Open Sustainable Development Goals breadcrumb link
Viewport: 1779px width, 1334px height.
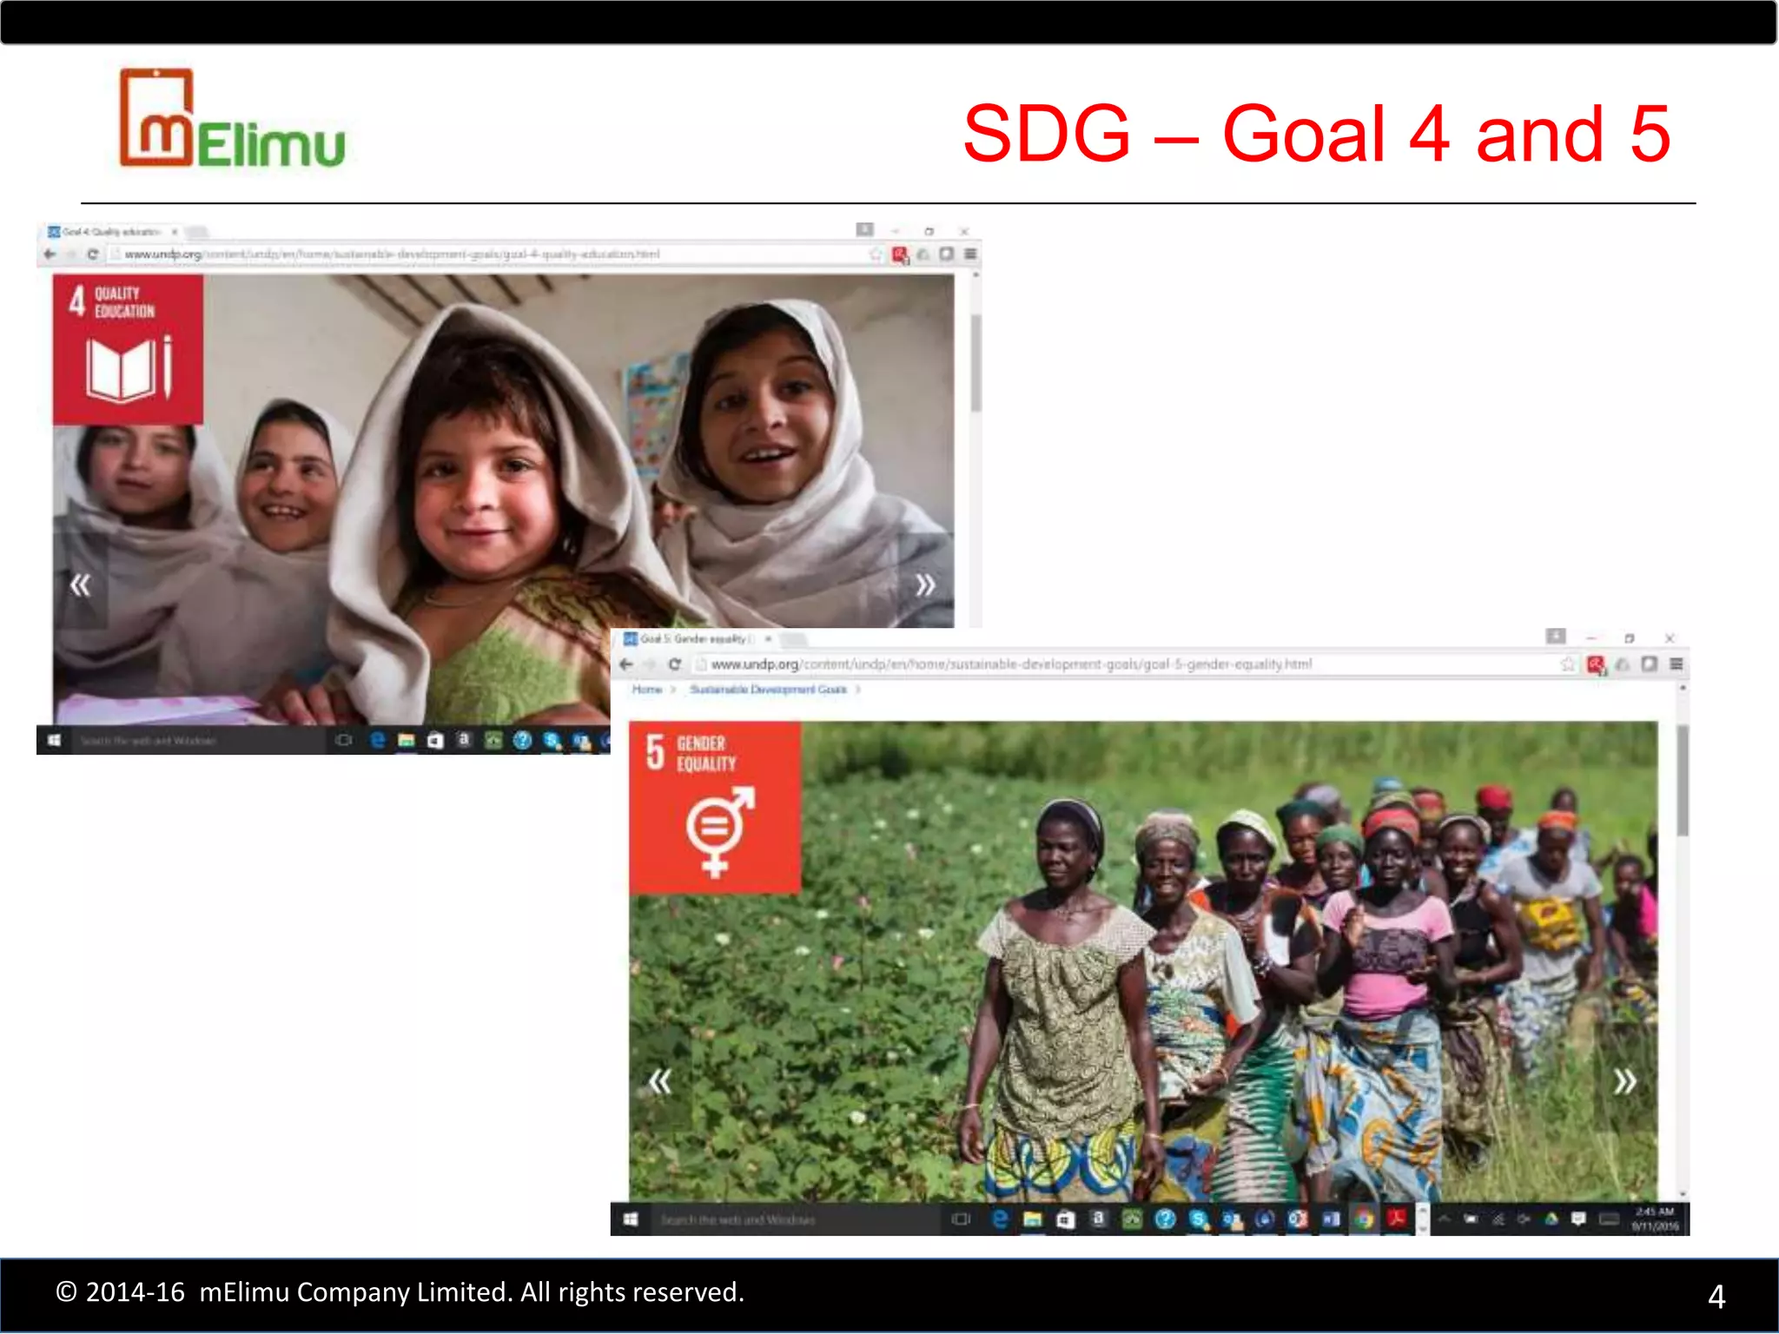768,690
